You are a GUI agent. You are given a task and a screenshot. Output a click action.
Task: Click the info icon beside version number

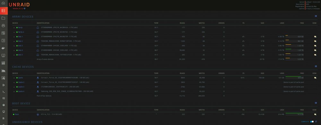(x=25, y=9)
